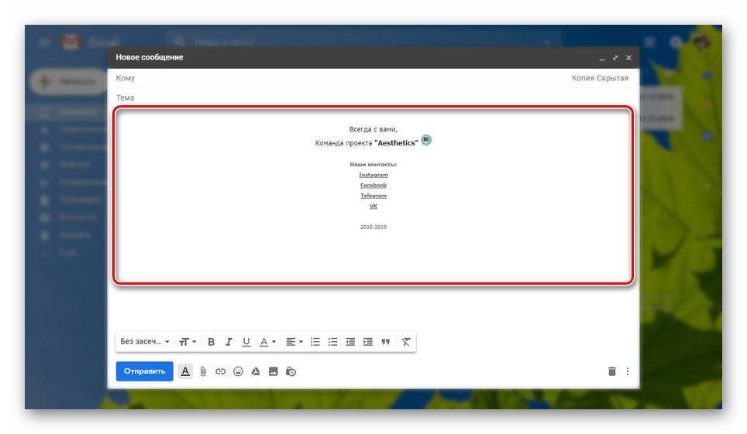This screenshot has height=434, width=747.
Task: Apply a numbered list
Action: pyautogui.click(x=315, y=342)
